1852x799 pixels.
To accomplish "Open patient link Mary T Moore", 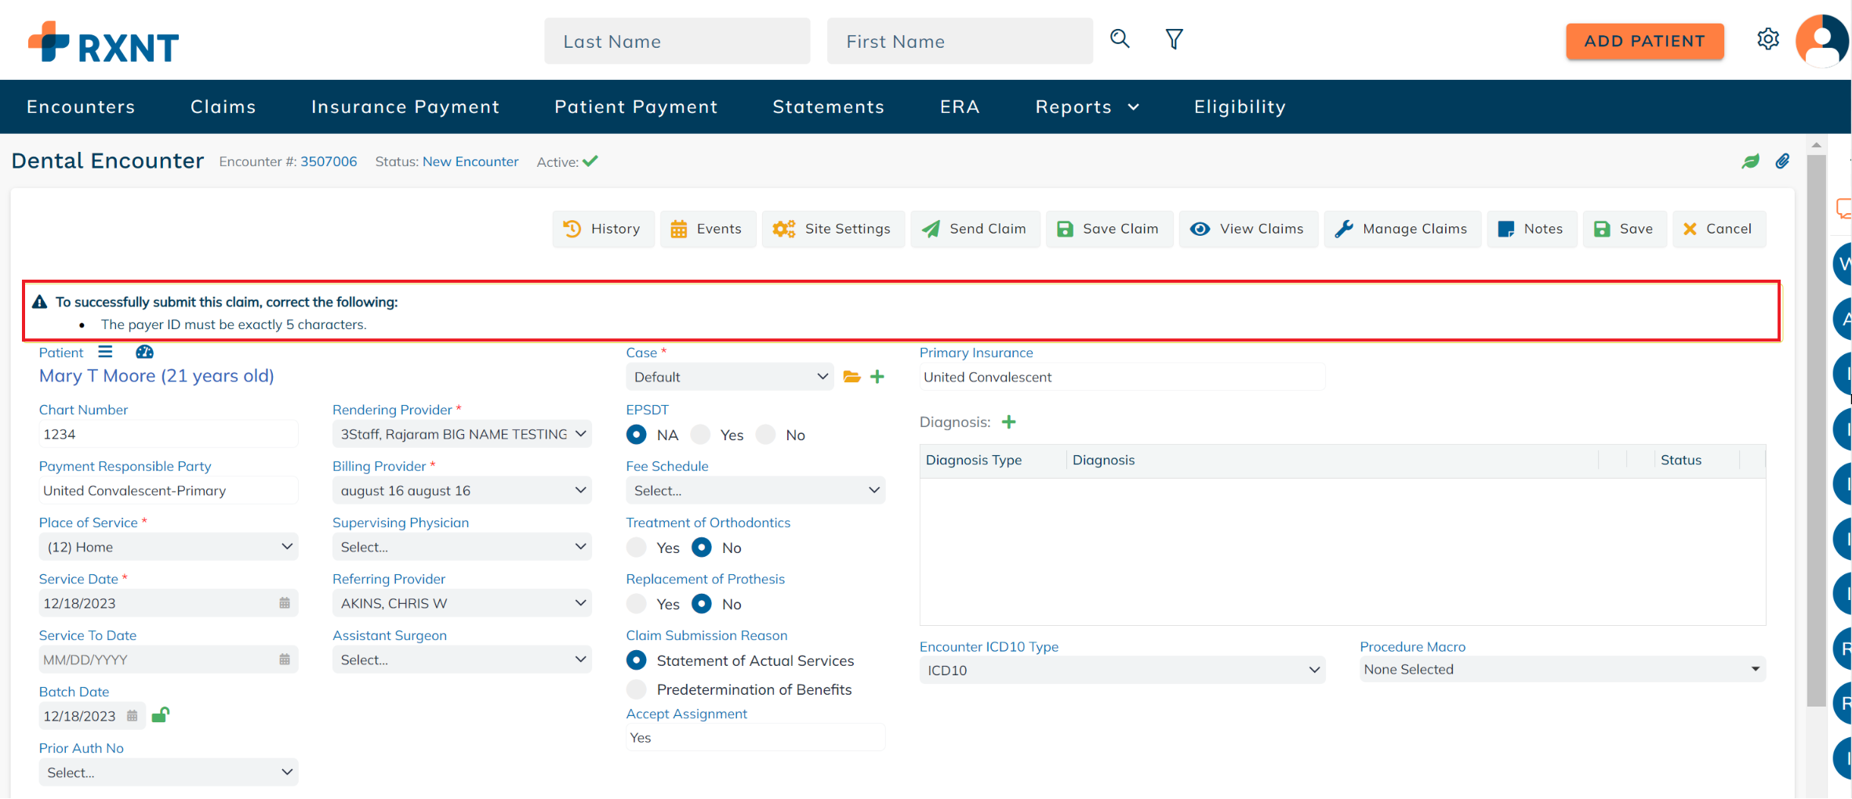I will (x=155, y=376).
